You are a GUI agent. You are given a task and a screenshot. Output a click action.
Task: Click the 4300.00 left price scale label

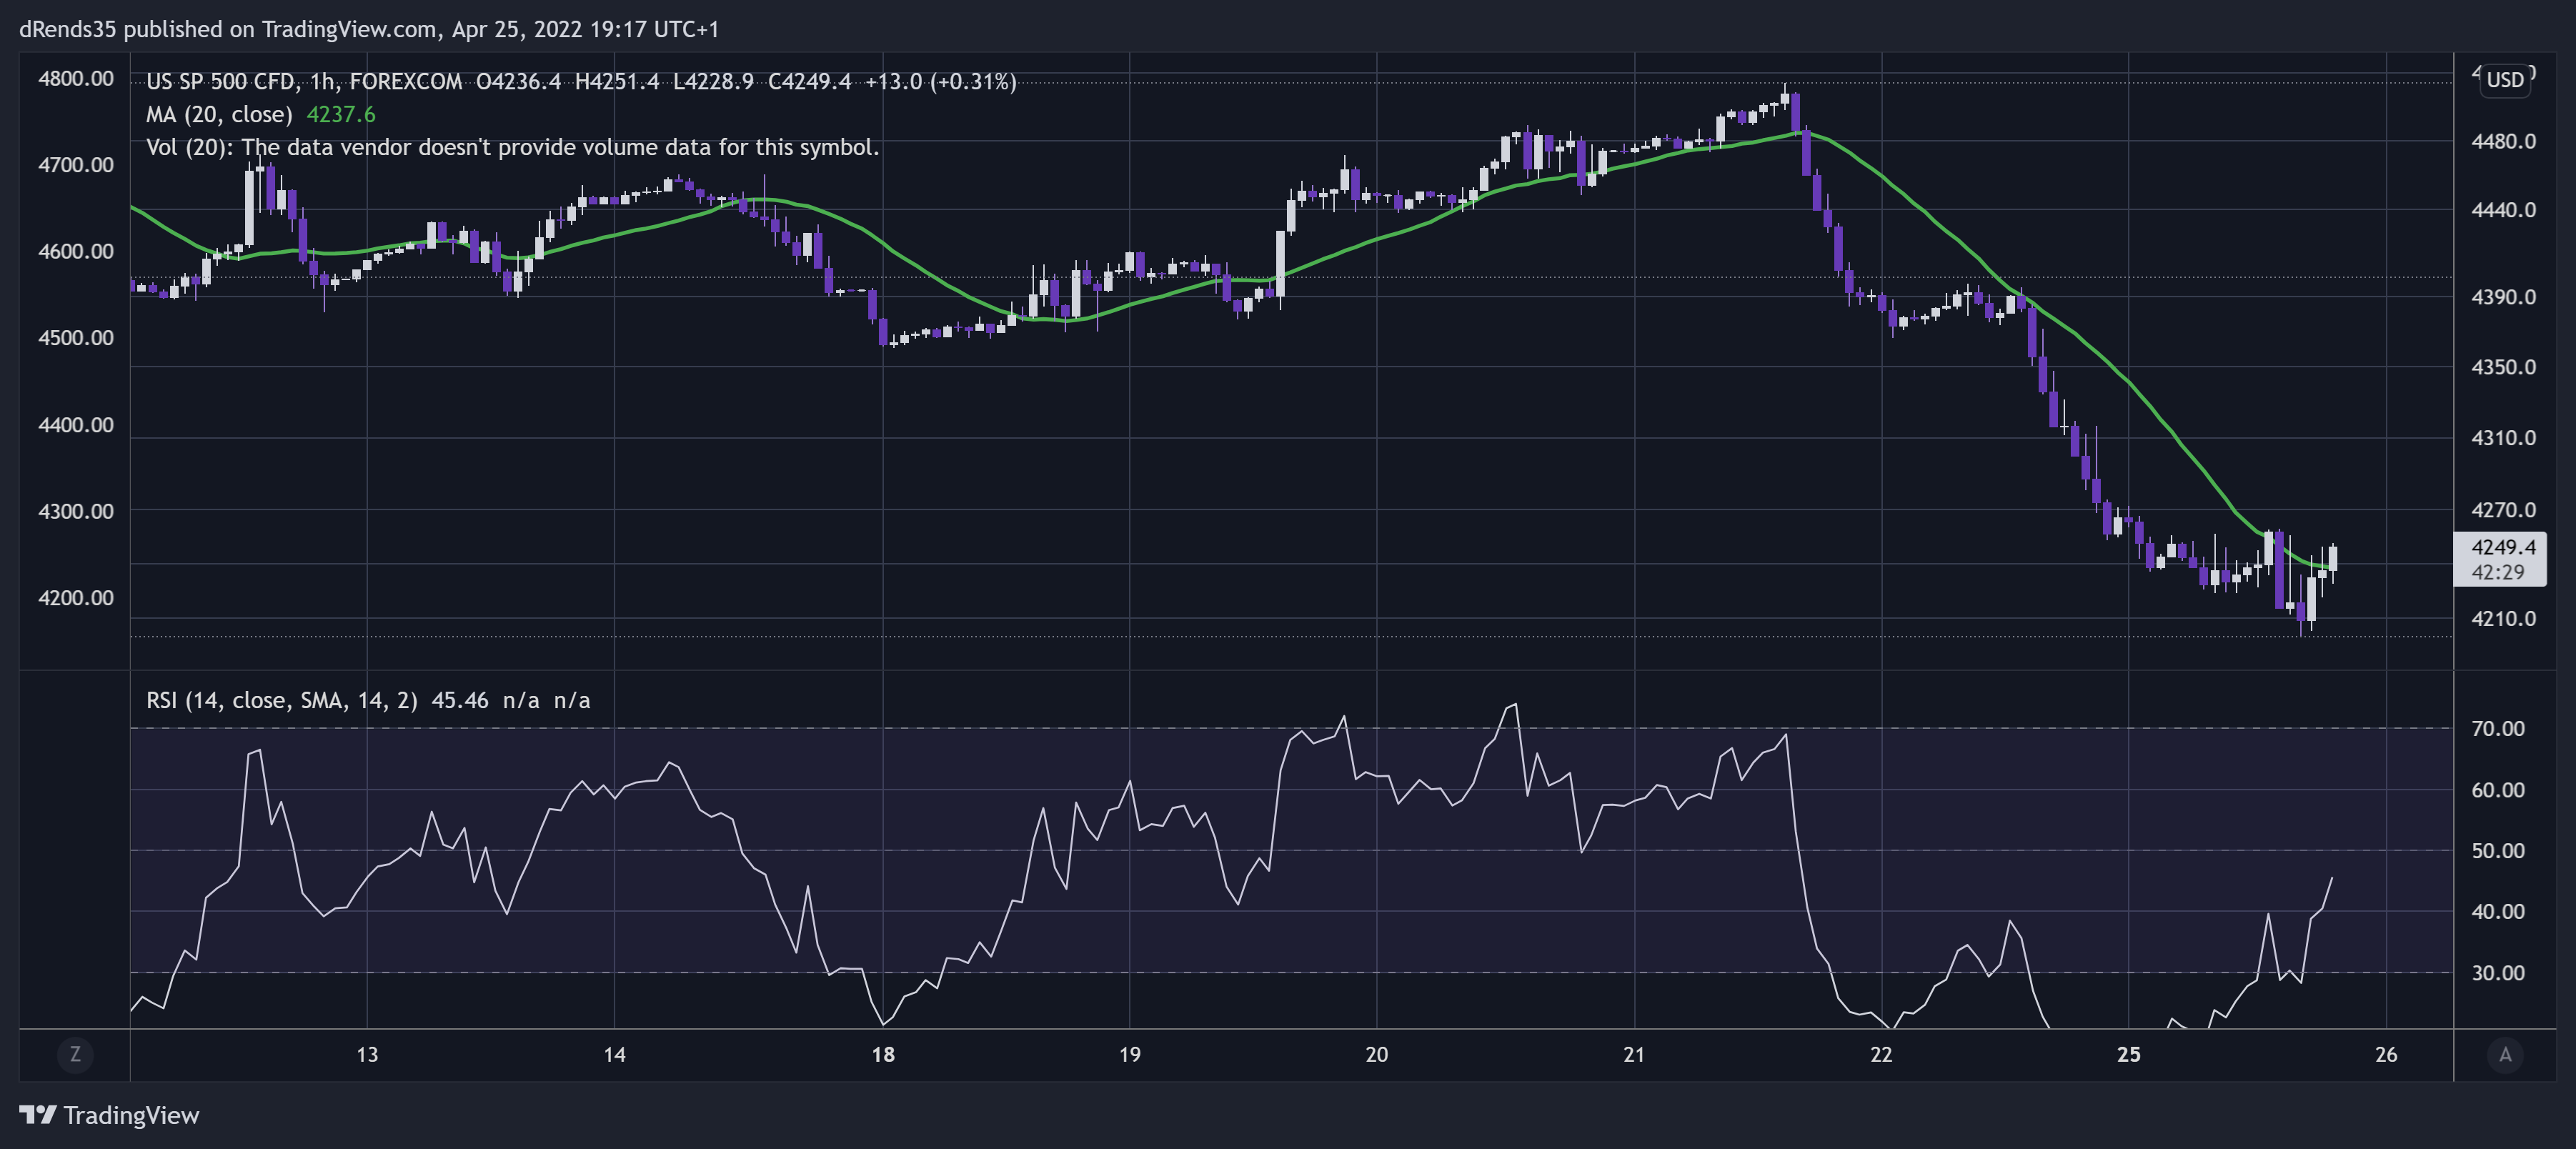[76, 511]
